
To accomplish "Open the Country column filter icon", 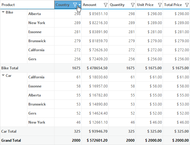I will tap(75, 5).
